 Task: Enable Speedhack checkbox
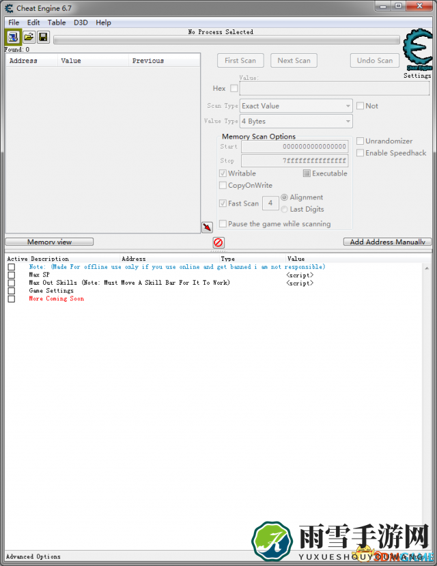(360, 153)
